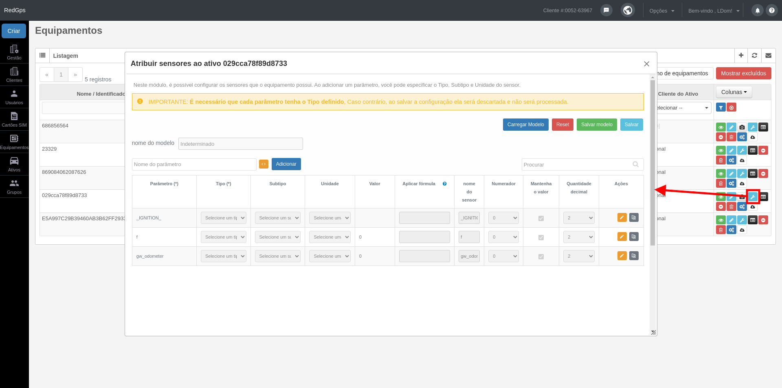Open Subtipo dropdown for f row
The image size is (782, 388).
coord(278,237)
